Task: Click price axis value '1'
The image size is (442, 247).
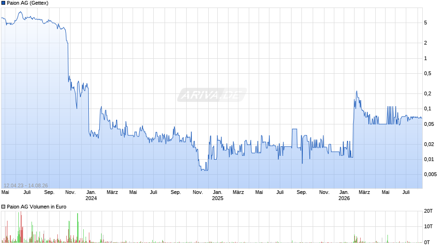Action: pos(426,58)
